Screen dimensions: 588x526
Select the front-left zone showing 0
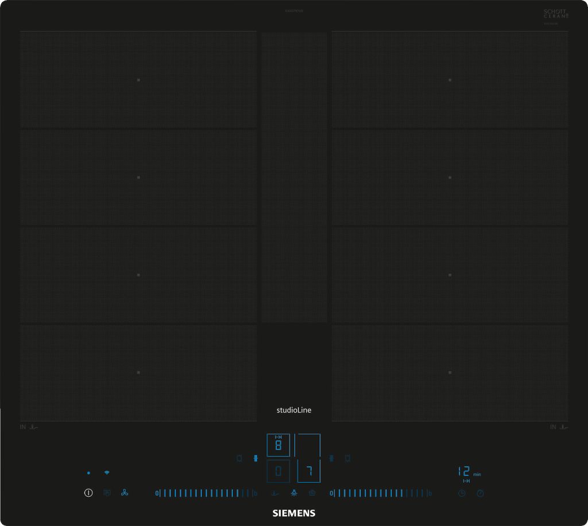(x=278, y=472)
